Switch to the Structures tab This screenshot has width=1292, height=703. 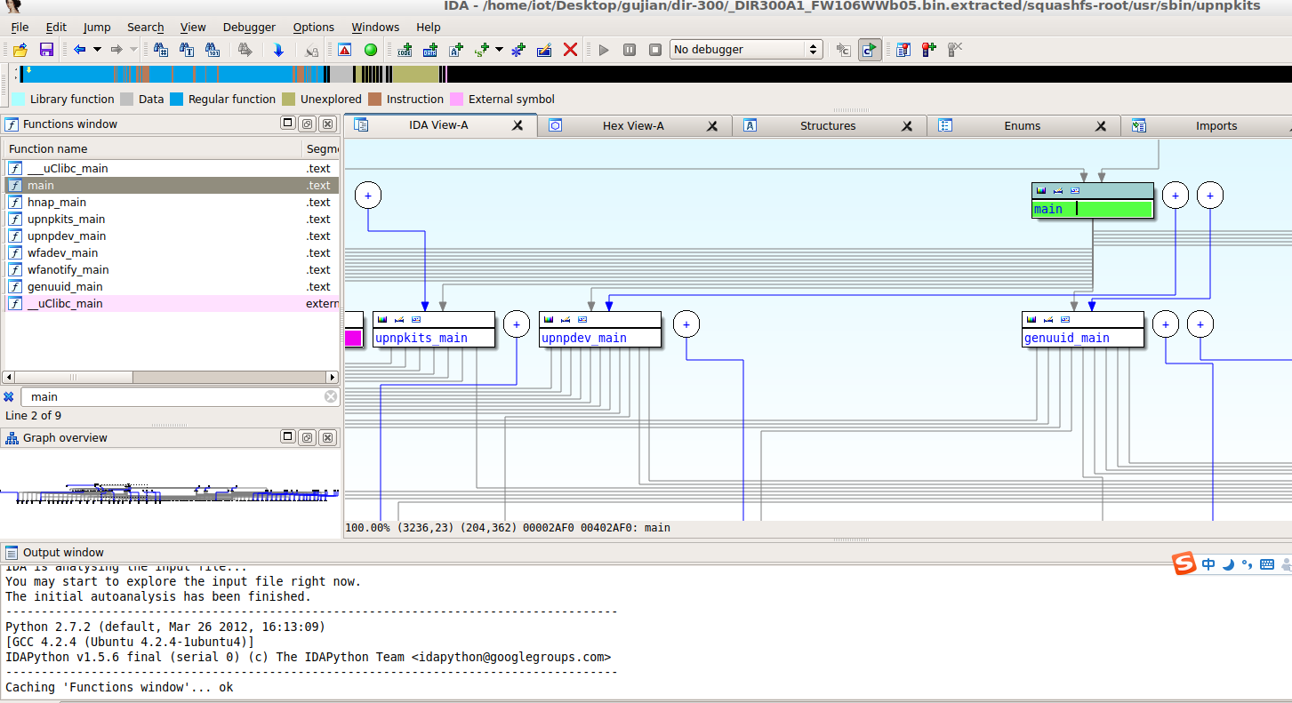828,125
